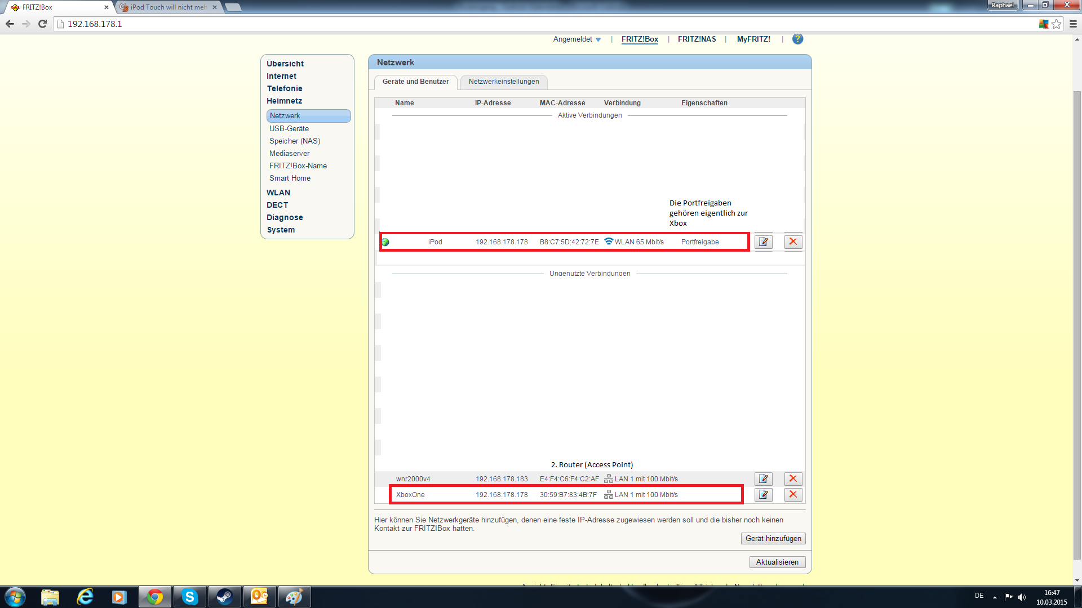Delete the XboxOne device entry
Viewport: 1082px width, 608px height.
(793, 494)
